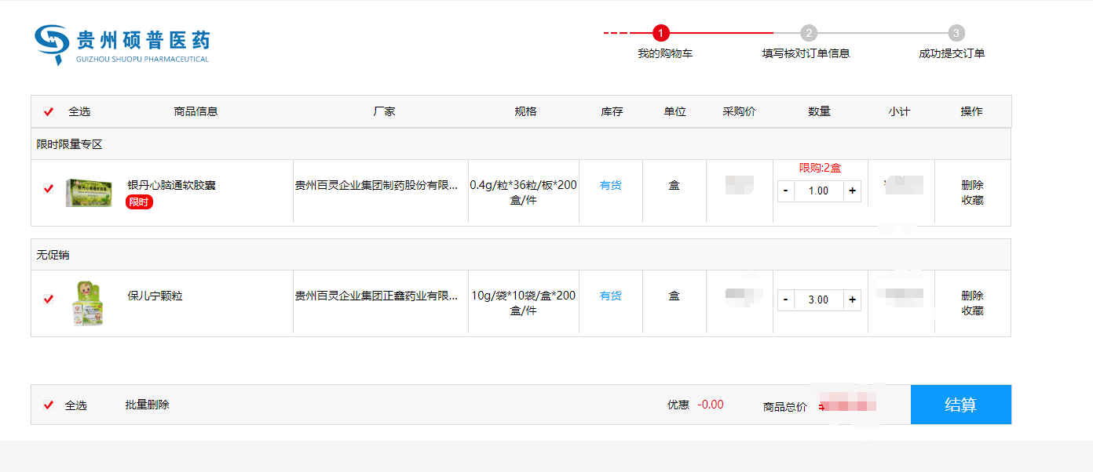Image resolution: width=1093 pixels, height=472 pixels.
Task: Delete 银丹心脑通软胶囊 via 删除 link
Action: click(972, 185)
